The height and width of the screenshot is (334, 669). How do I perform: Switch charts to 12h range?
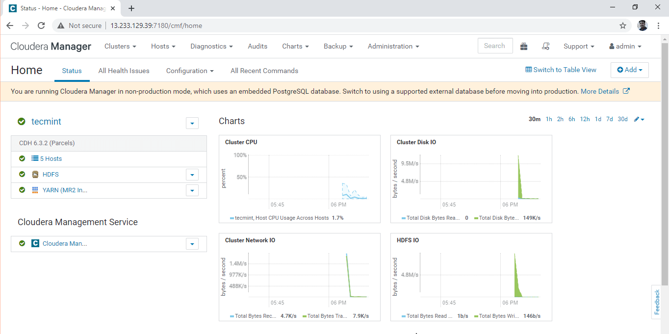[x=585, y=119]
